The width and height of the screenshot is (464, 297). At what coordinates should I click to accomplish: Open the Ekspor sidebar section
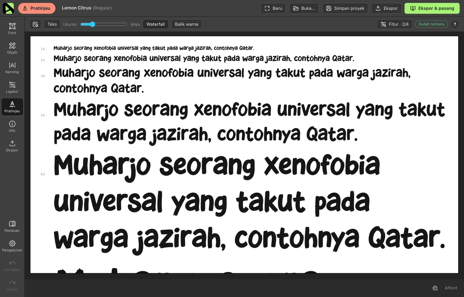(x=12, y=146)
